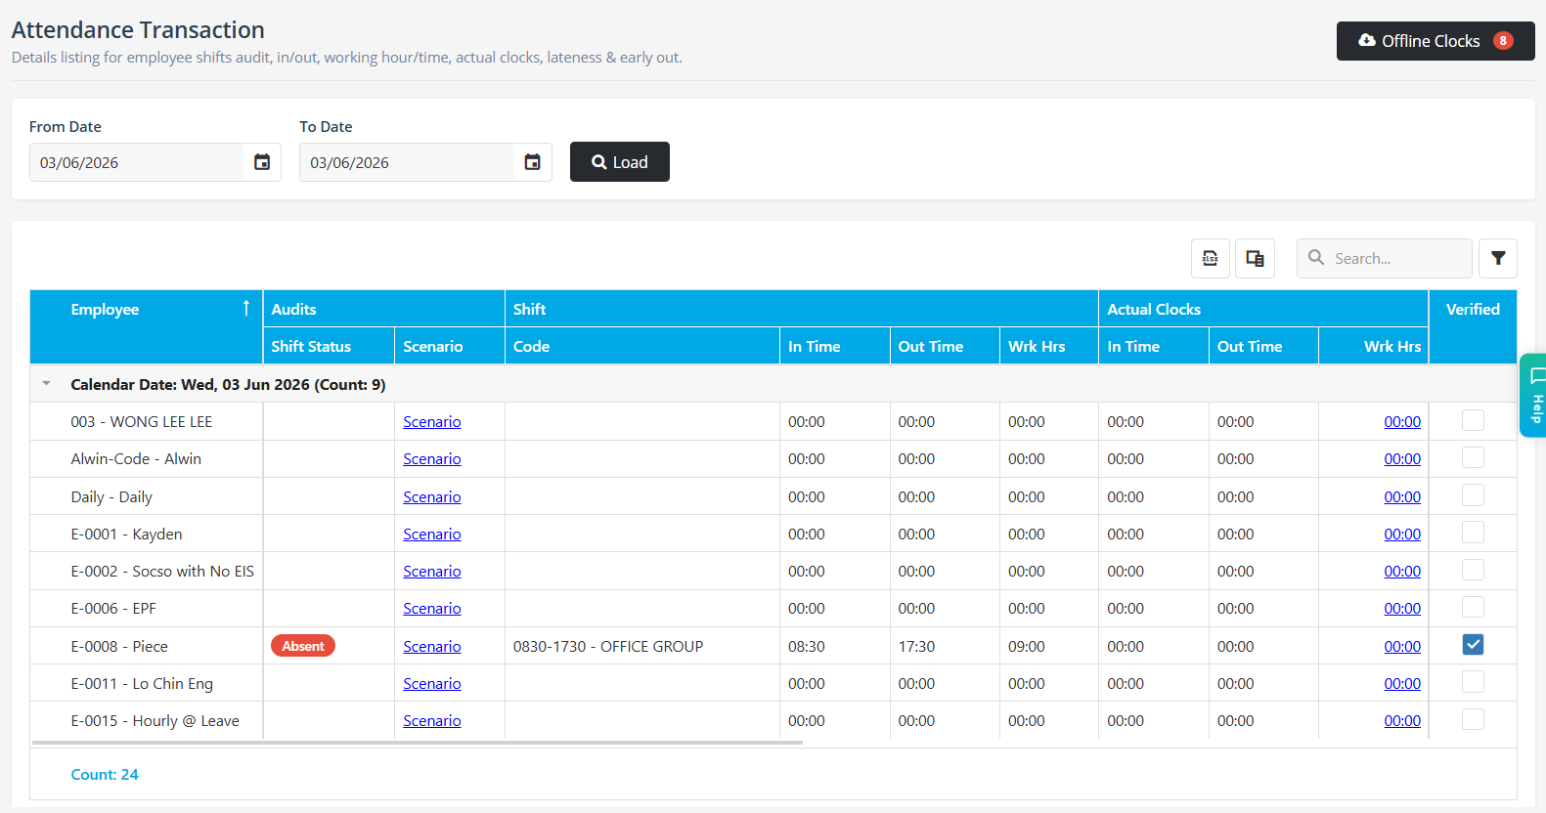Click the Absent status badge for E-0008
The height and width of the screenshot is (813, 1546).
[x=303, y=646]
